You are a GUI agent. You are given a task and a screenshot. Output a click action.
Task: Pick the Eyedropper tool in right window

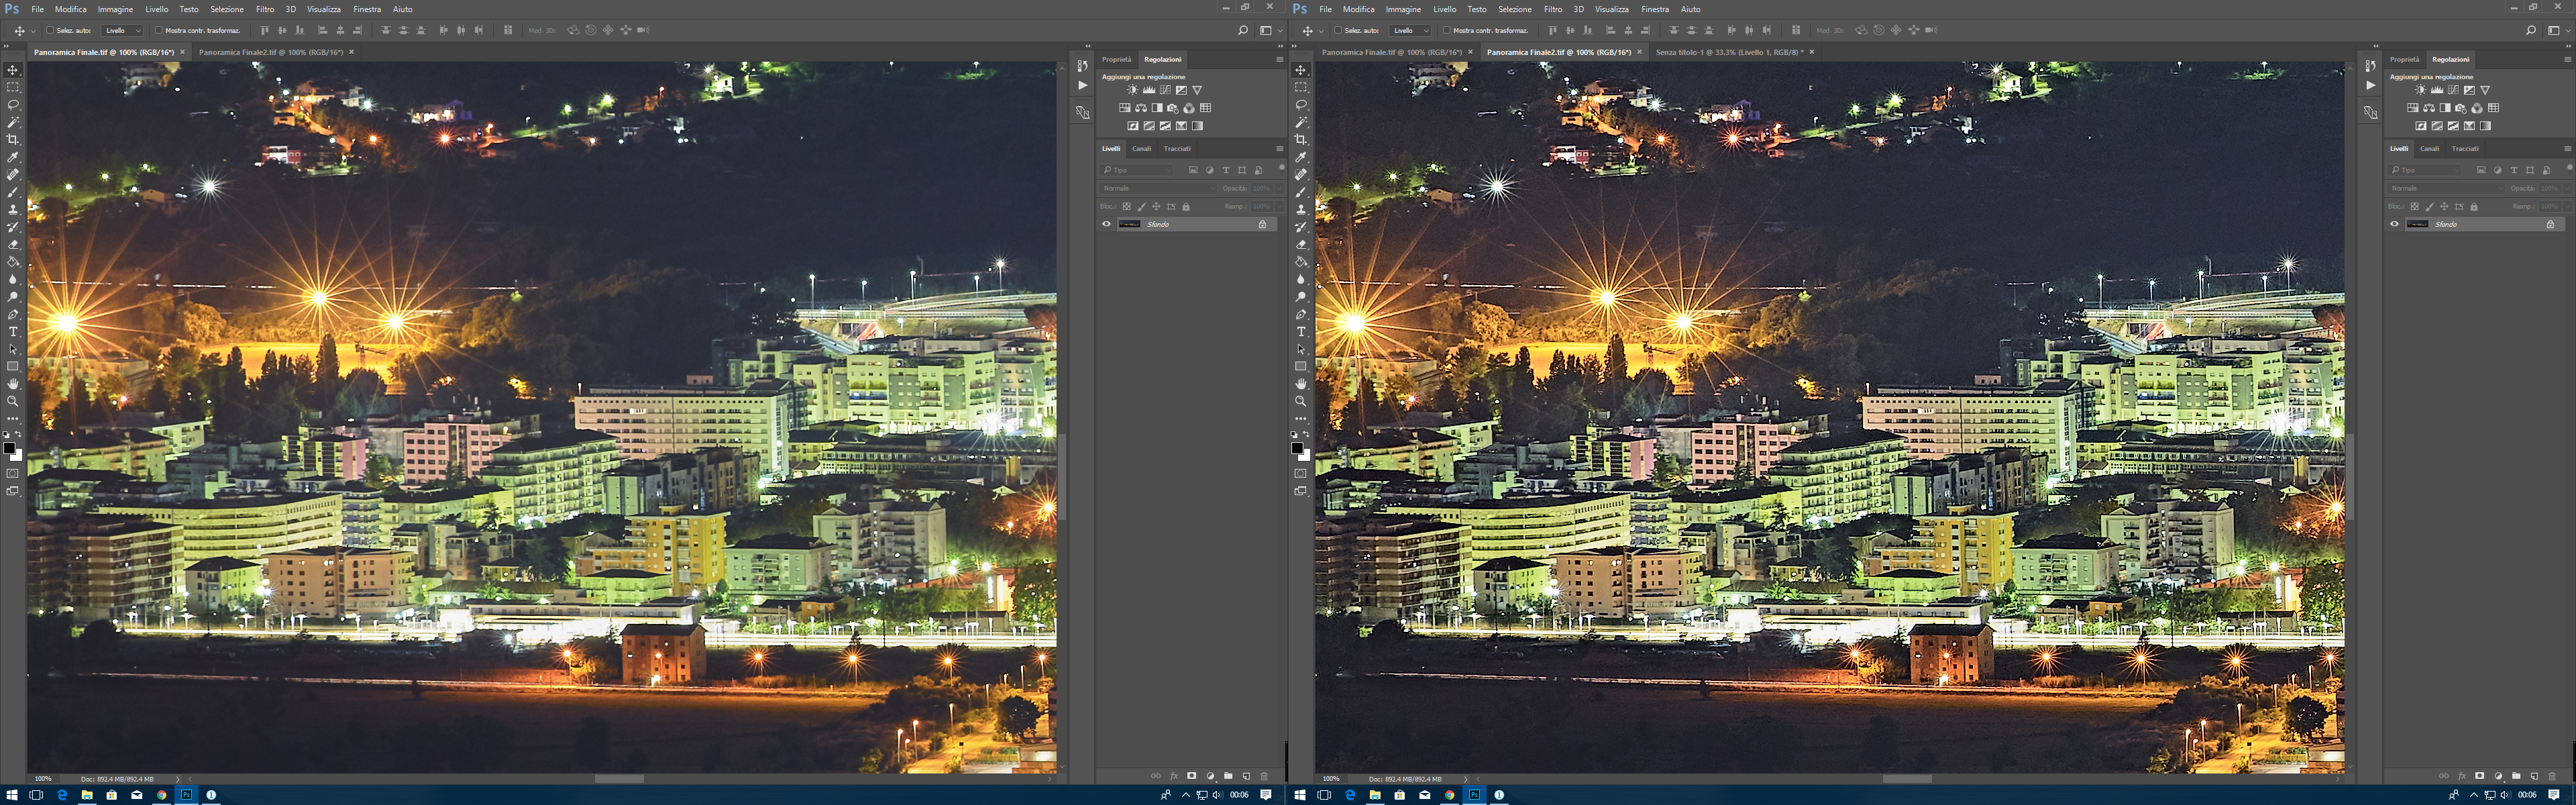(x=1301, y=157)
